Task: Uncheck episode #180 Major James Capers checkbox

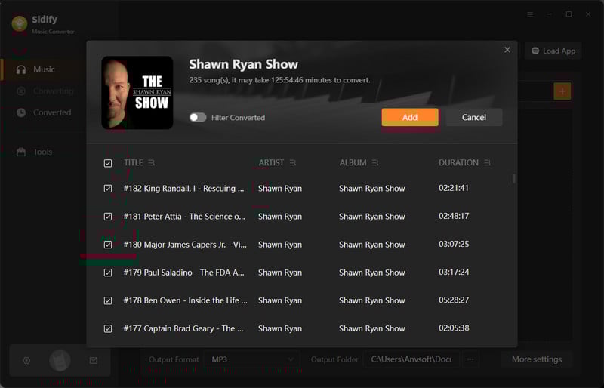Action: tap(108, 245)
